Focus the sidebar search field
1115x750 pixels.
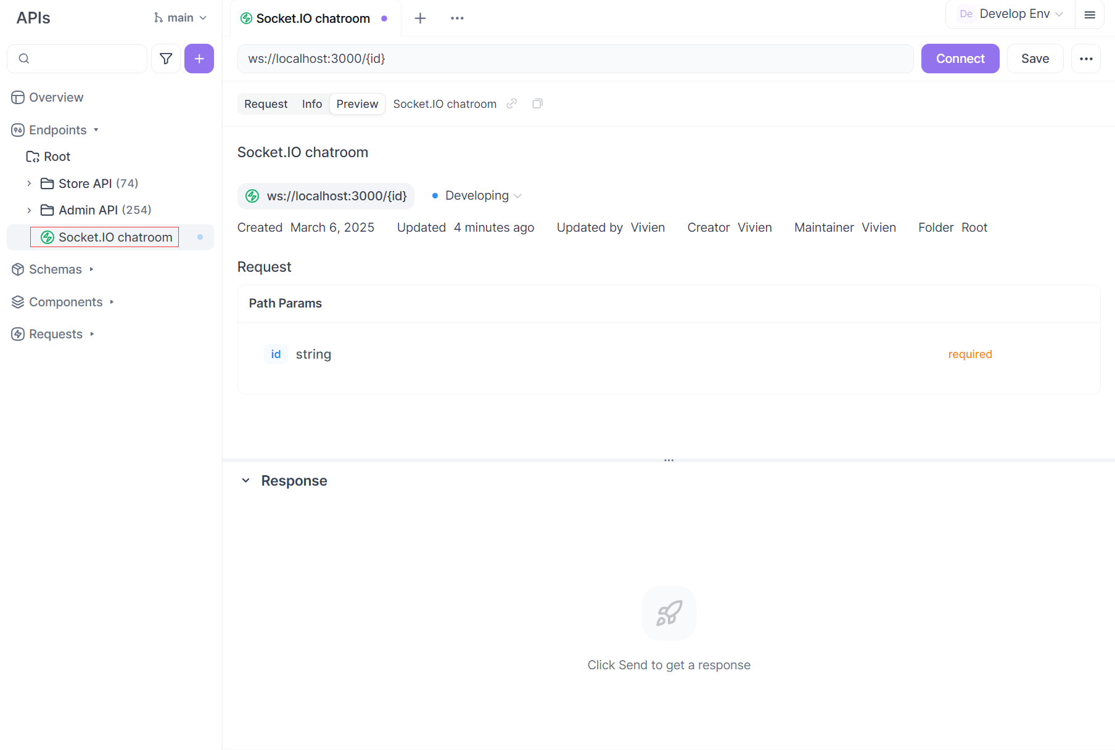pos(77,59)
